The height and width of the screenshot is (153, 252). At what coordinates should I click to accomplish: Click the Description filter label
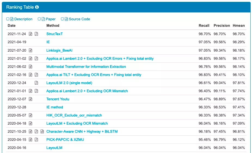tap(23, 19)
